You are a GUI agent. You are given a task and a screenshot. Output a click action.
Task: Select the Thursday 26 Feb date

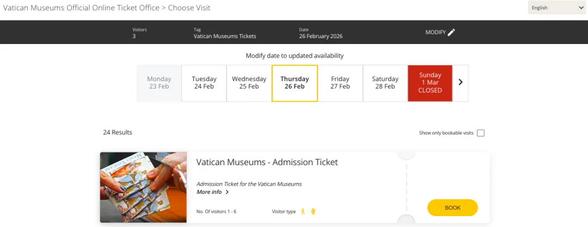(295, 83)
